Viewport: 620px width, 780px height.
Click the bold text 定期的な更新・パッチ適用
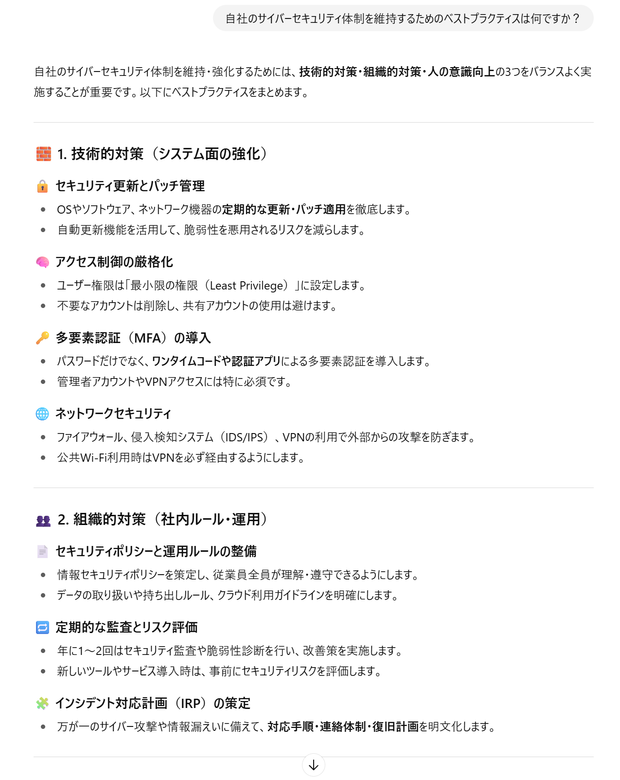[x=284, y=209]
